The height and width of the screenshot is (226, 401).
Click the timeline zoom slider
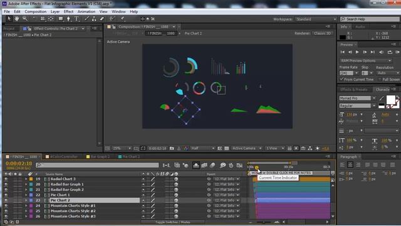pos(263,222)
